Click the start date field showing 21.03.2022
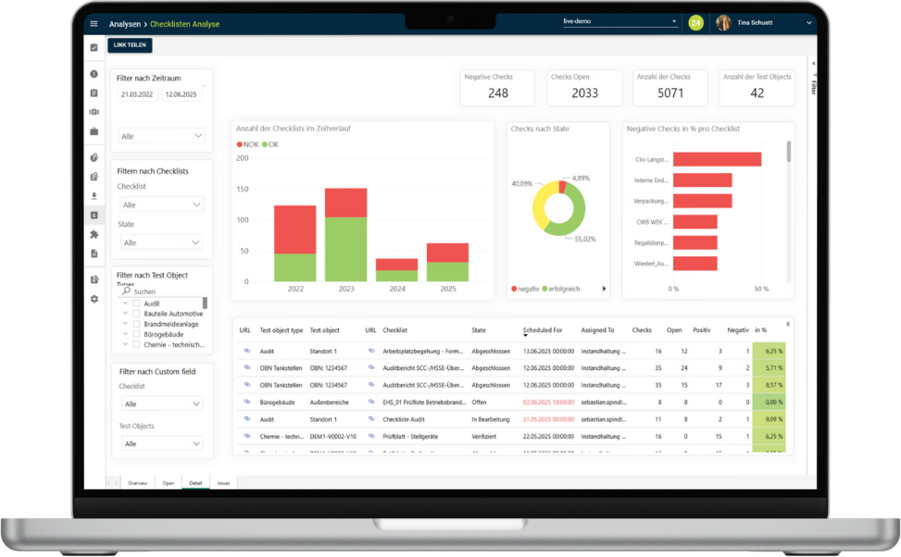This screenshot has height=557, width=901. (x=137, y=94)
